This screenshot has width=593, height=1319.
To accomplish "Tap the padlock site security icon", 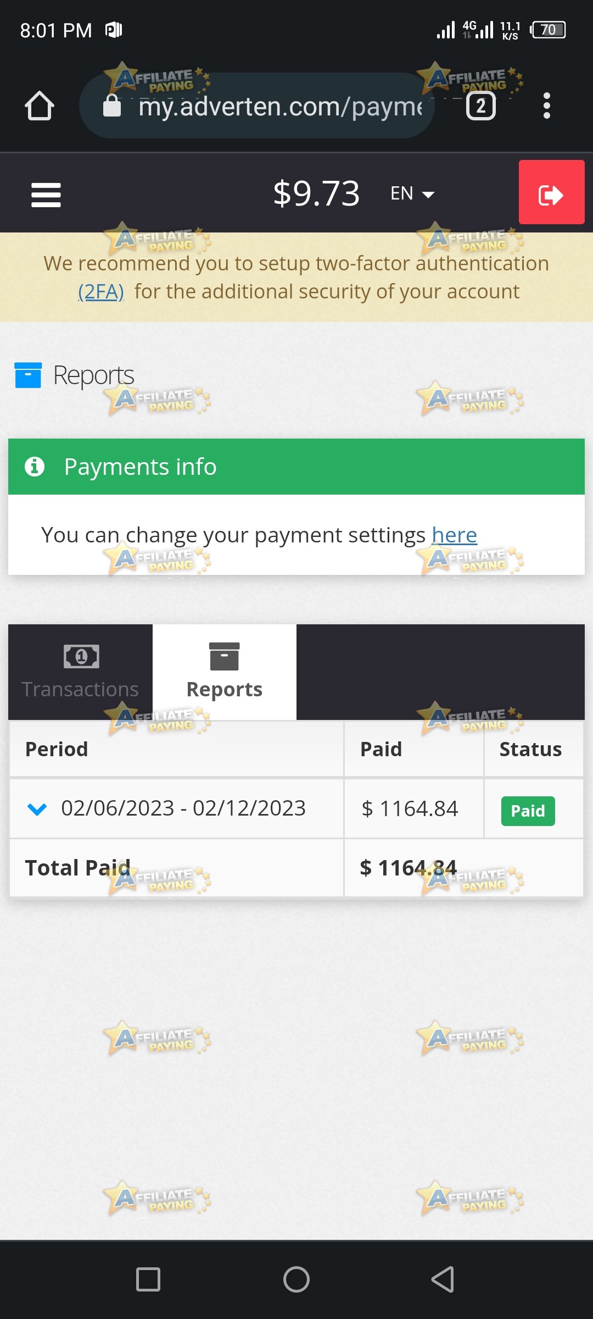I will coord(112,106).
